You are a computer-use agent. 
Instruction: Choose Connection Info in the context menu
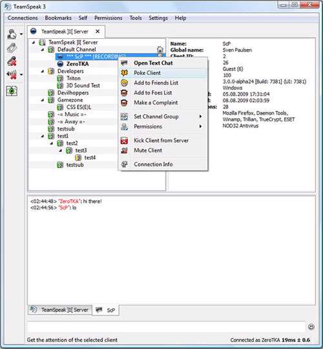(x=163, y=164)
